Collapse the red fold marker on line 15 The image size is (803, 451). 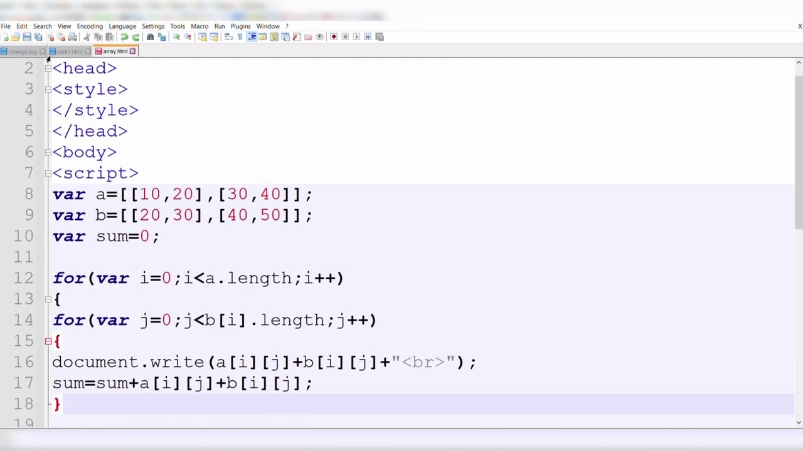48,341
